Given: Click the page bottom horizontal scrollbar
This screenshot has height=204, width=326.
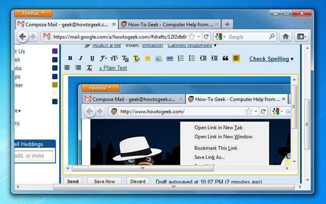Looking at the screenshot, I should [174, 187].
